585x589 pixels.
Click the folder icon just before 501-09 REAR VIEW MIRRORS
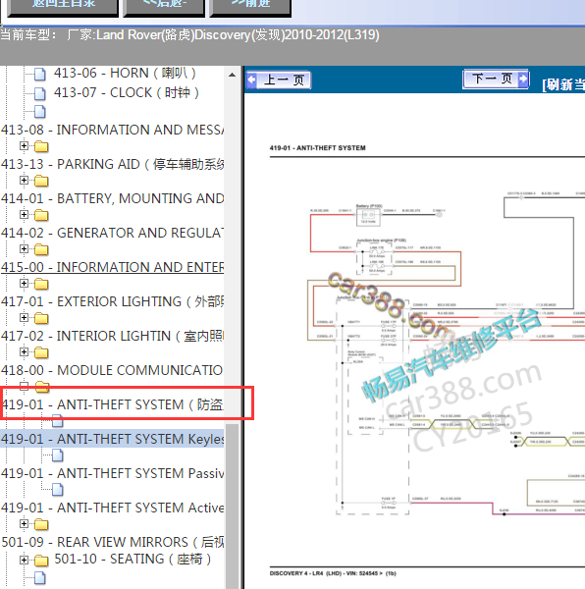tap(41, 524)
